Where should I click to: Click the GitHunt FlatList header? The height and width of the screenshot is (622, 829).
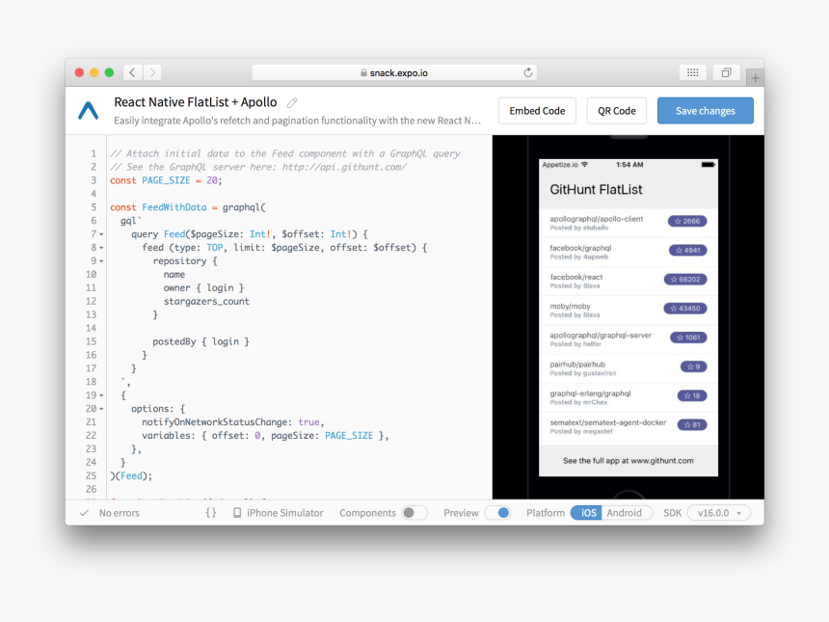(596, 189)
